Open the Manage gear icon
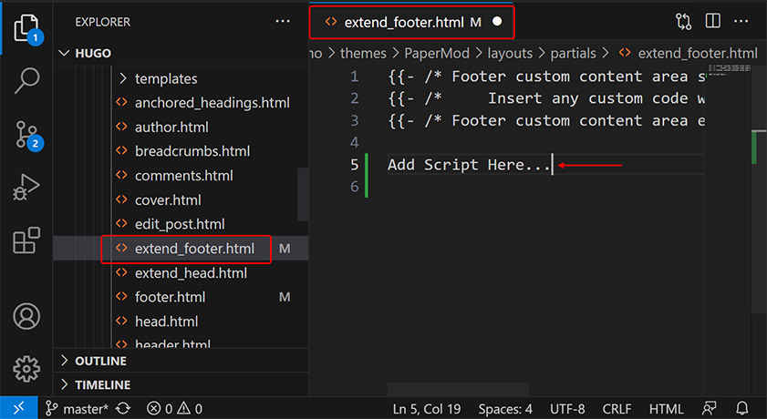This screenshot has height=419, width=767. pyautogui.click(x=26, y=369)
